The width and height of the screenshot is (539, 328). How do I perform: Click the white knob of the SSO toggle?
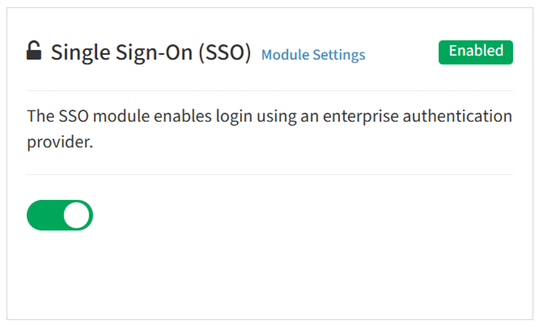[x=77, y=215]
